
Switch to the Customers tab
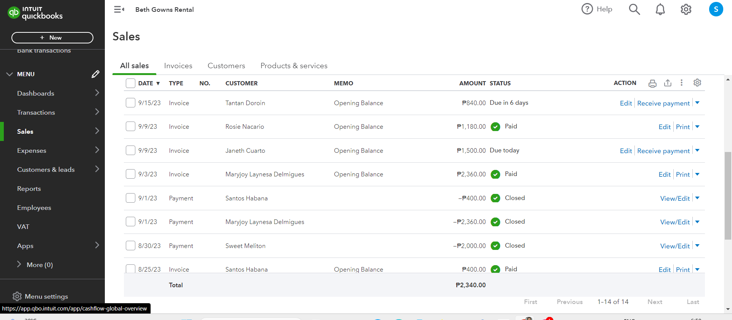226,66
